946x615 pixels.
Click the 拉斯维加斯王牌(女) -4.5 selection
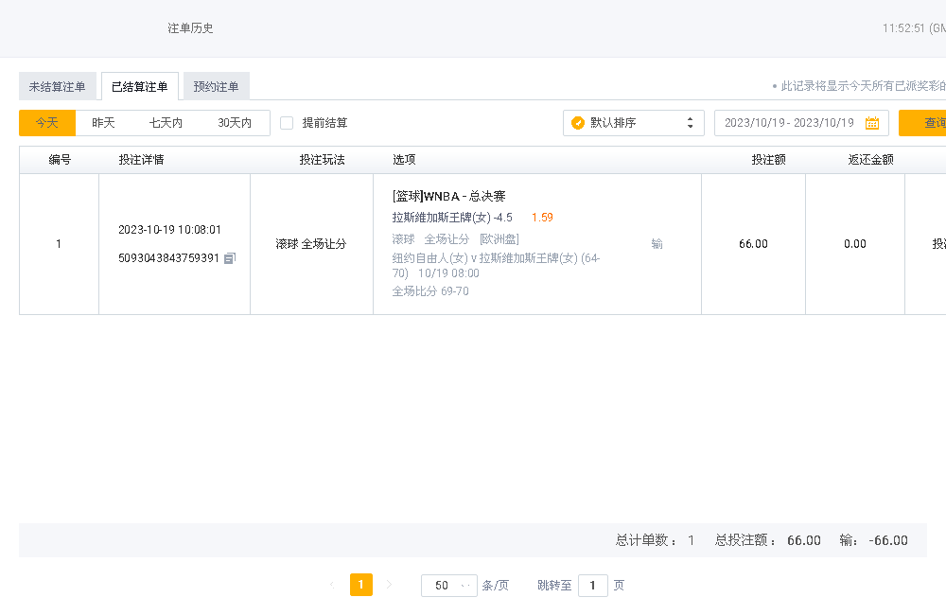[x=452, y=218]
